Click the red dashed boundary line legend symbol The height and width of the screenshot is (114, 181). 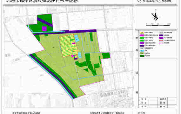click(161, 41)
